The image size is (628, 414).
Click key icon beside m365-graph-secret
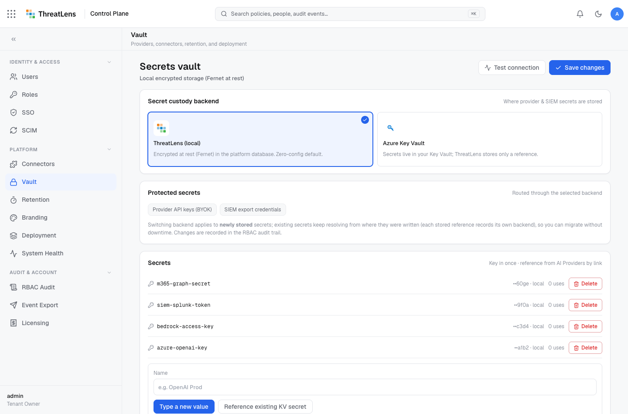[x=151, y=284]
